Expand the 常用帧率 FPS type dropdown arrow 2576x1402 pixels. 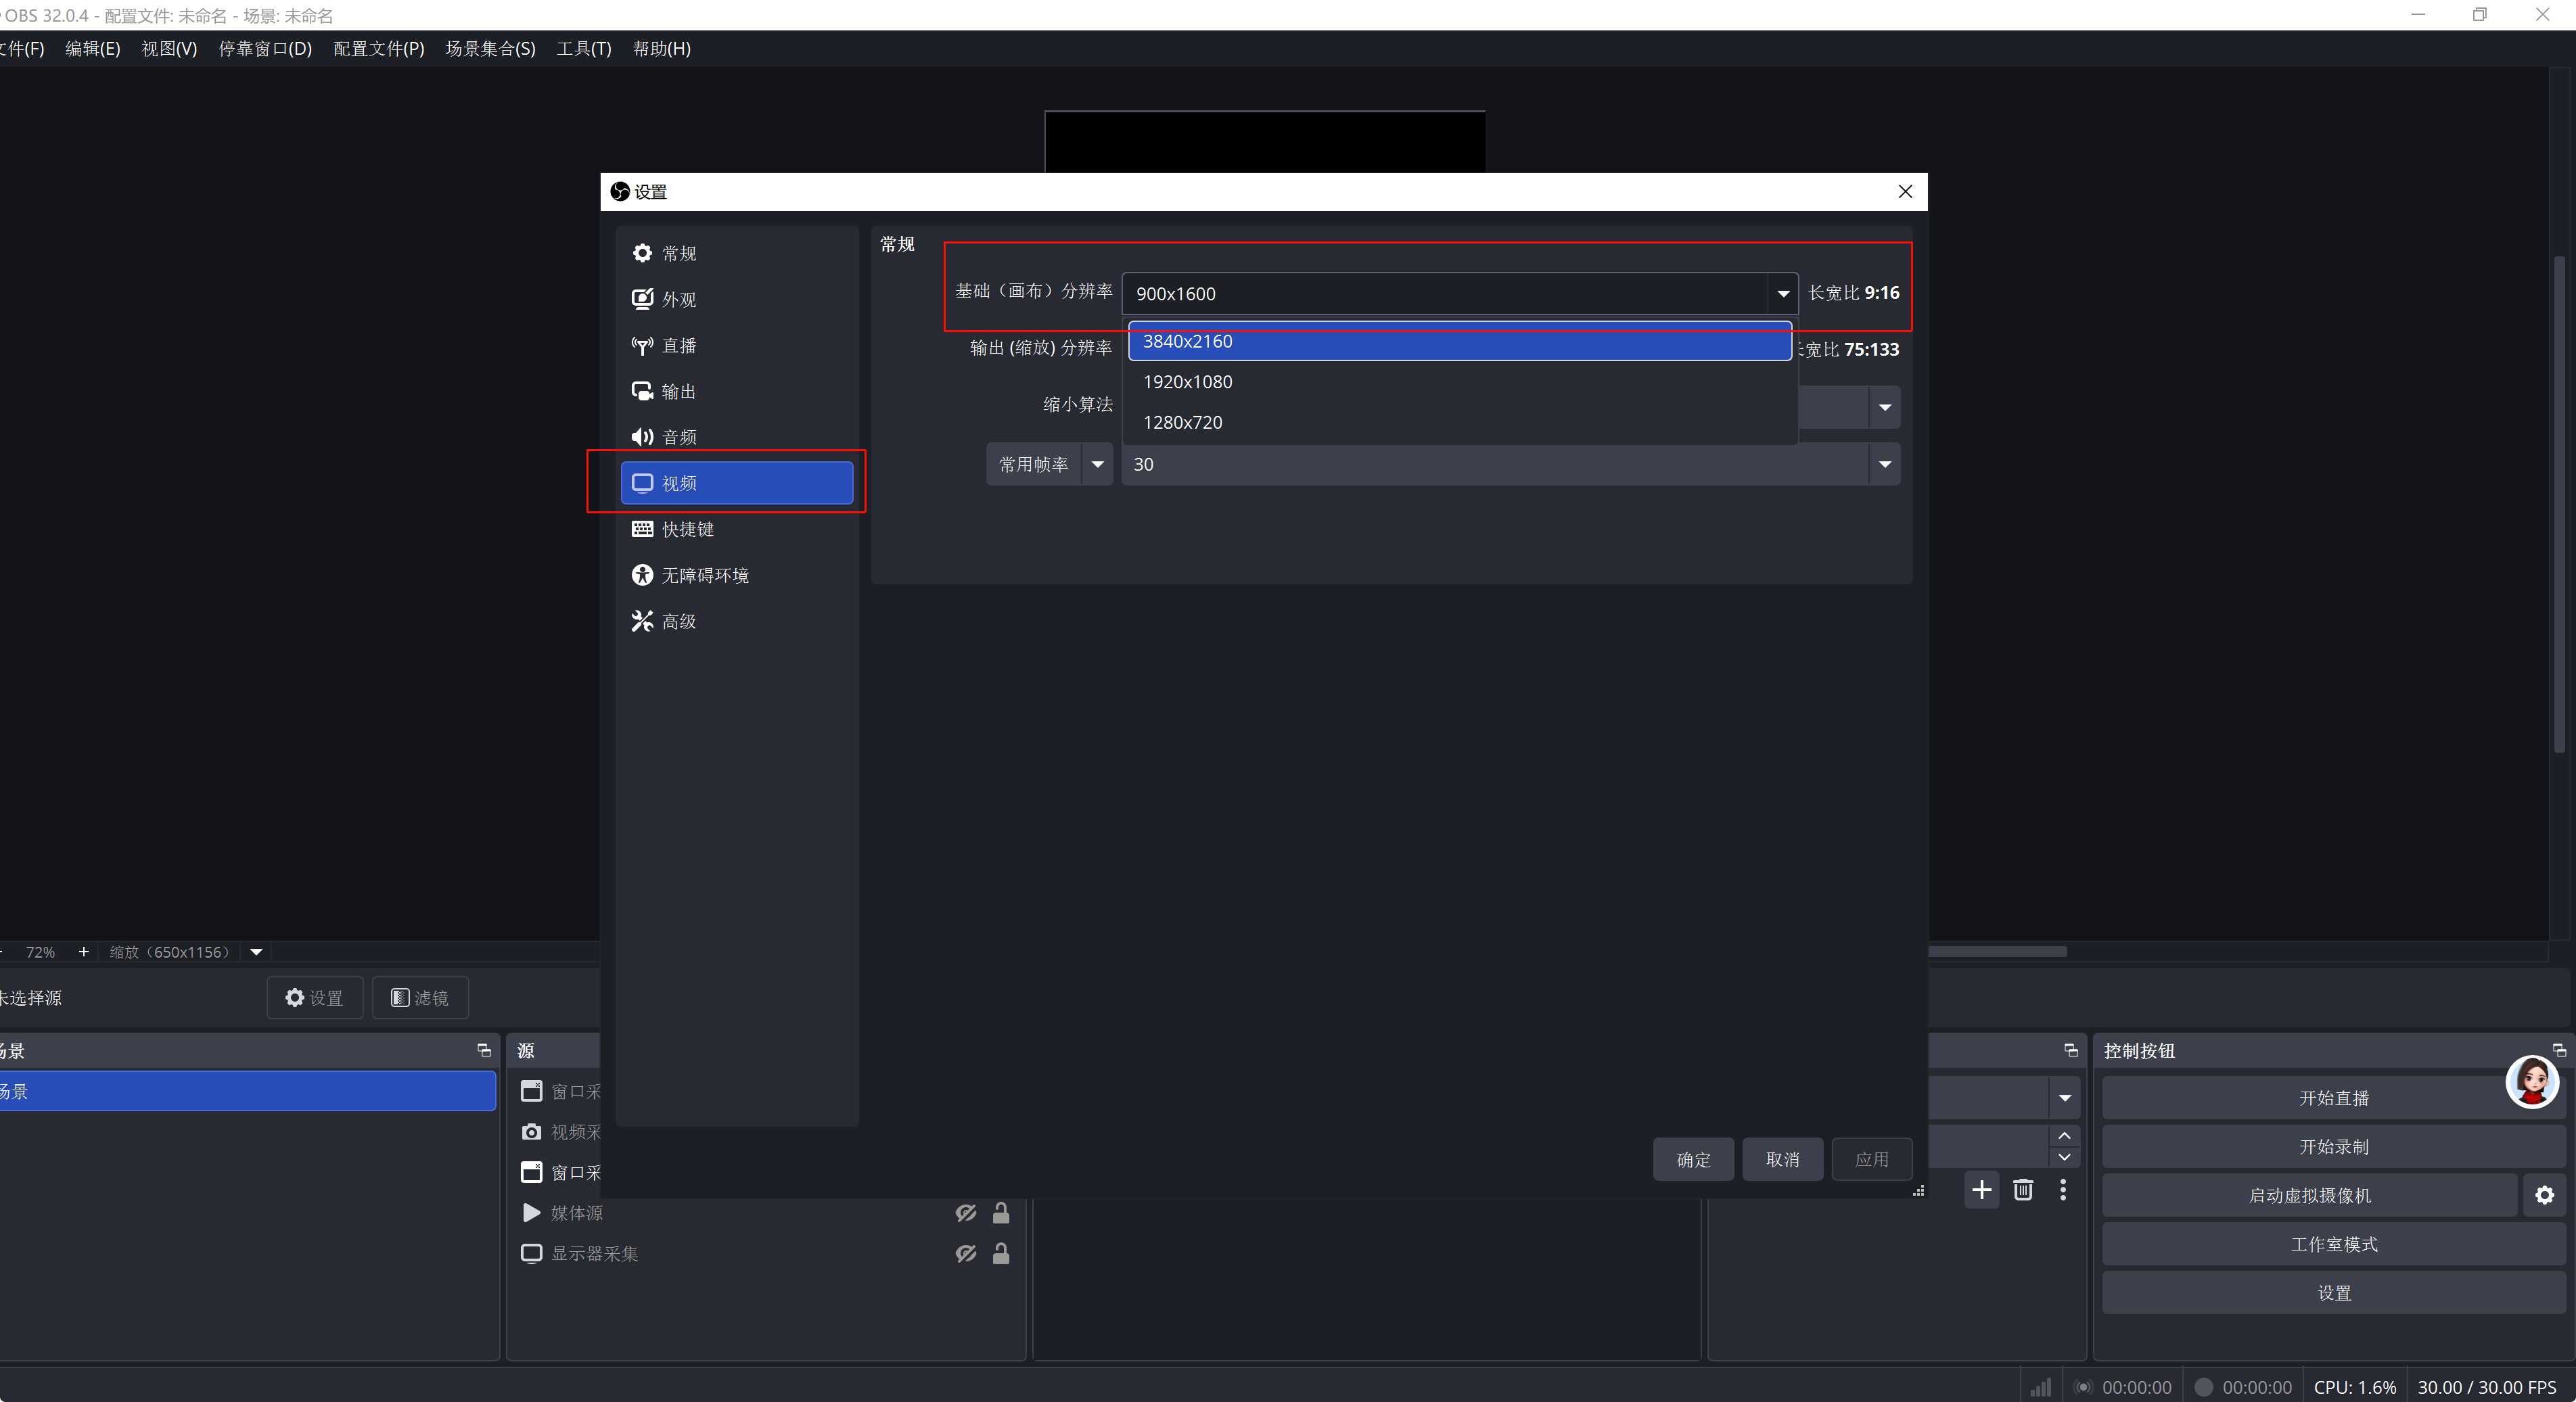[1097, 464]
